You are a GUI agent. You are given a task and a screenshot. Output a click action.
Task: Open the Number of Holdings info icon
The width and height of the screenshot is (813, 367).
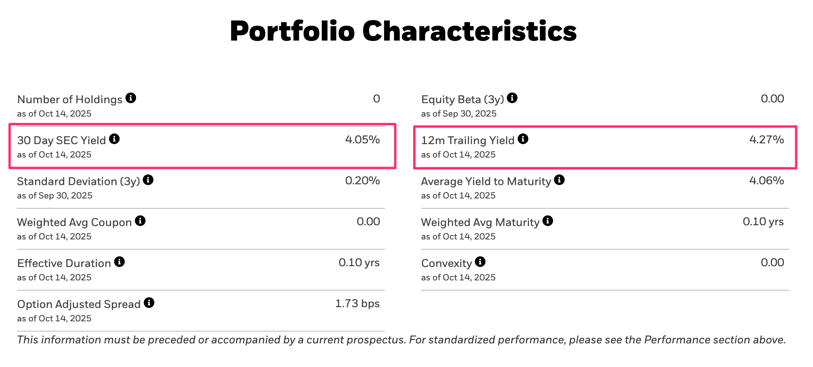coord(131,98)
